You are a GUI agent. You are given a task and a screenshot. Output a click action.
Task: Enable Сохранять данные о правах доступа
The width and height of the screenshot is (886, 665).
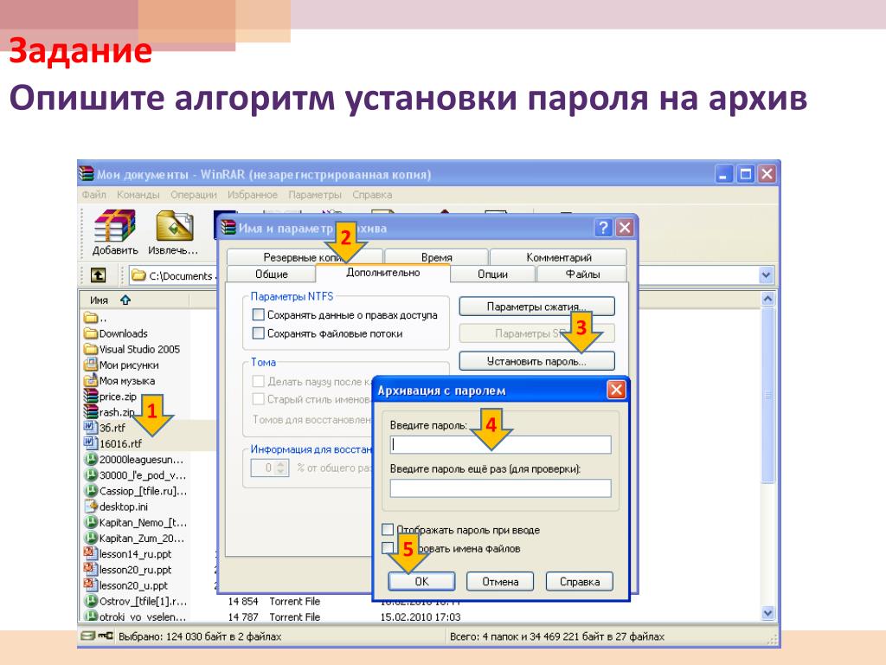pos(258,314)
